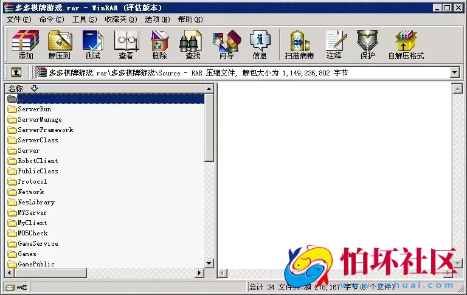This screenshot has width=467, height=295.
Task: Show archive 信息 (Info)
Action: (260, 44)
